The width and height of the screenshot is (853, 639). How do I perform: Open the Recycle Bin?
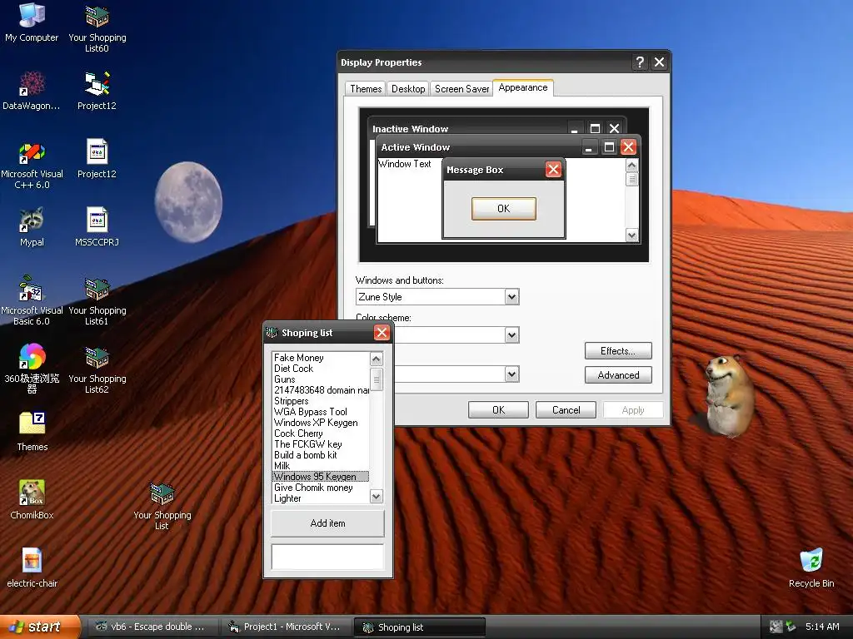point(811,568)
